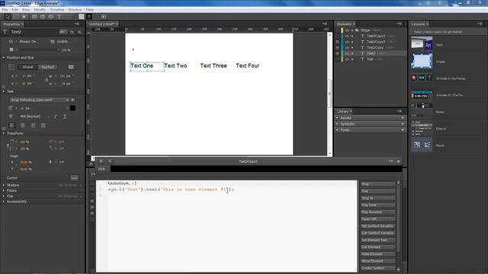The width and height of the screenshot is (488, 274).
Task: Open the File menu
Action: (5, 10)
